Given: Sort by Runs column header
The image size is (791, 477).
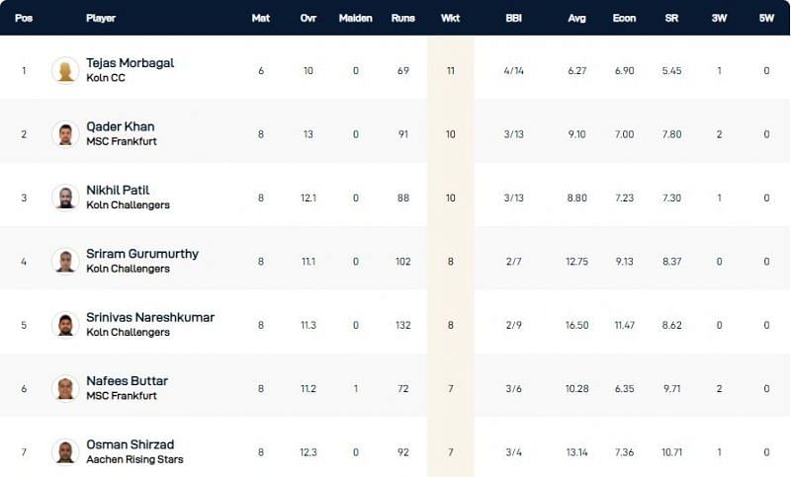Looking at the screenshot, I should coord(402,18).
